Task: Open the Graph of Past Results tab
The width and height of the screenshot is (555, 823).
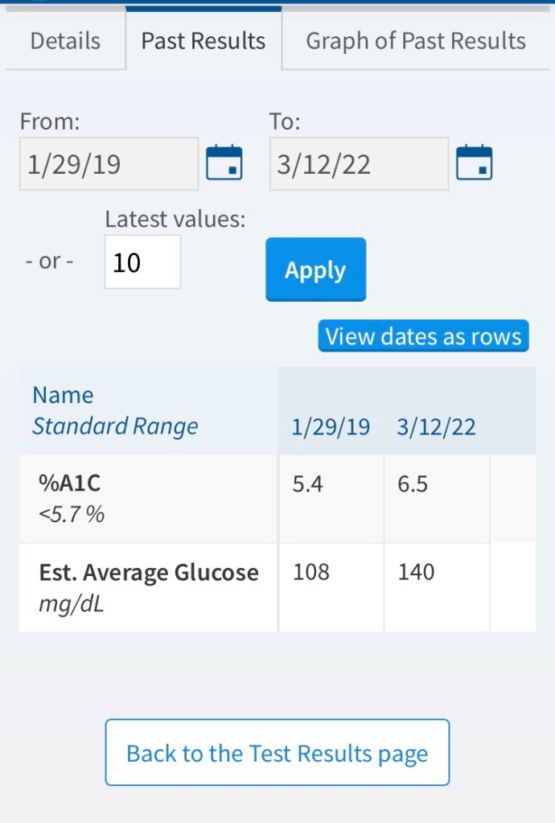Action: tap(416, 41)
